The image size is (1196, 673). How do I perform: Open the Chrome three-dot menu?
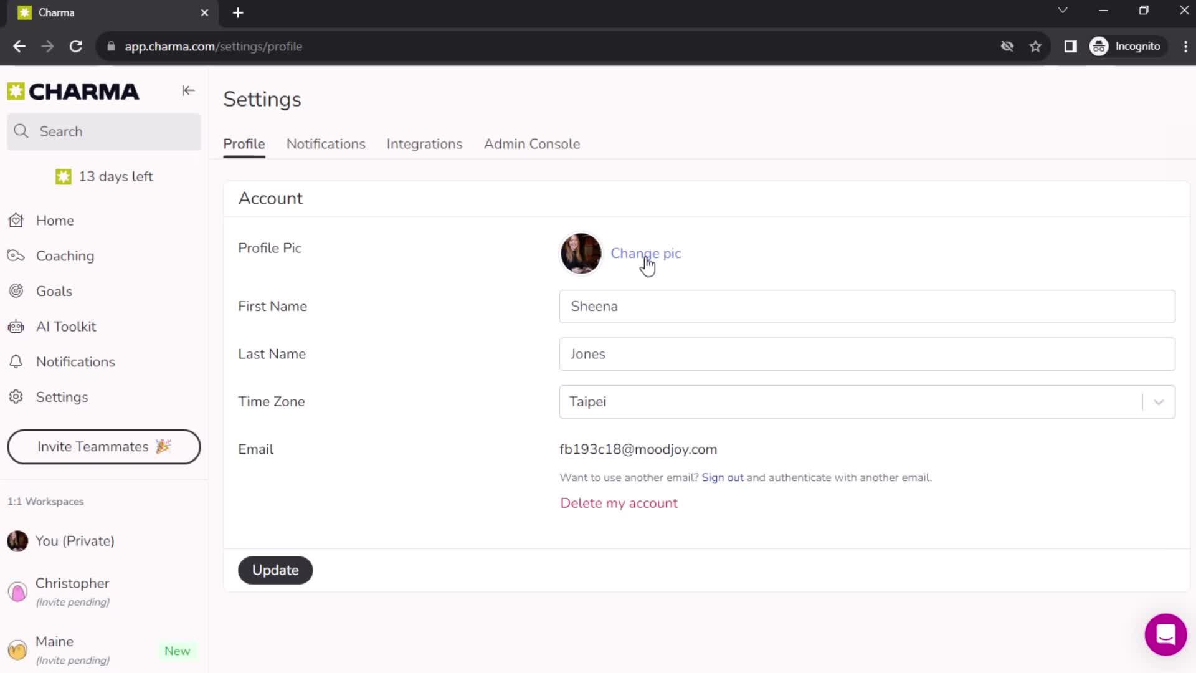tap(1185, 46)
